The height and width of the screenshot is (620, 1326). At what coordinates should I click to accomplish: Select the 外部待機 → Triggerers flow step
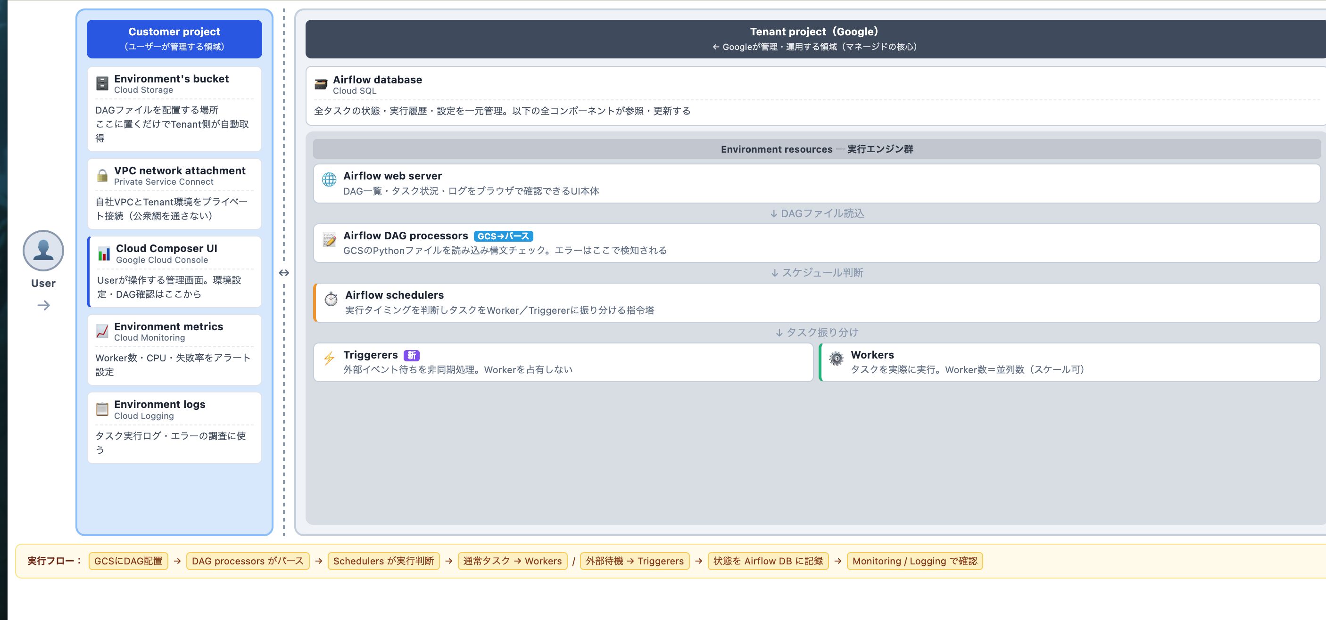point(635,561)
